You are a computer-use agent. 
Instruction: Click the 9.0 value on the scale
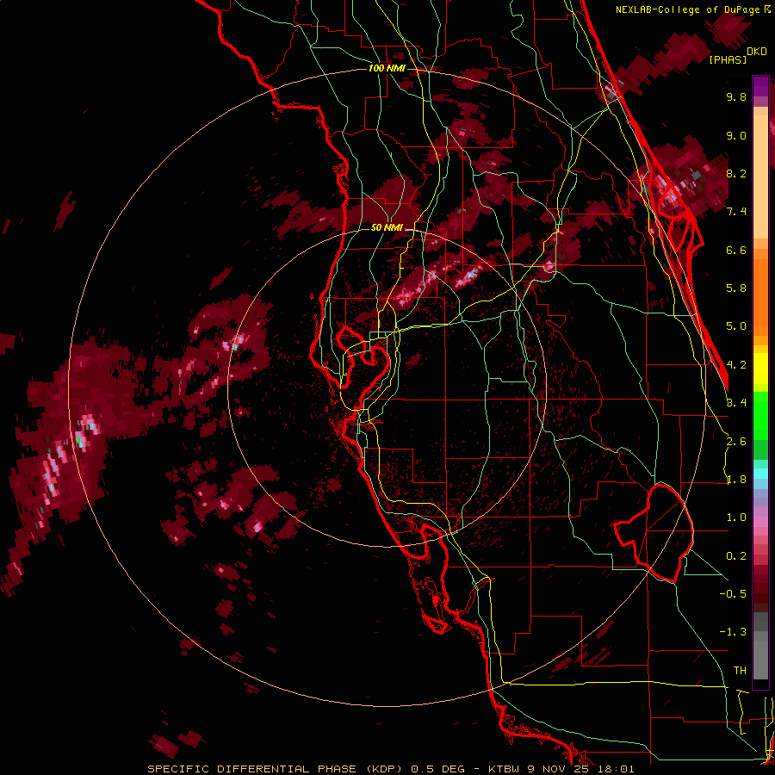pyautogui.click(x=736, y=135)
